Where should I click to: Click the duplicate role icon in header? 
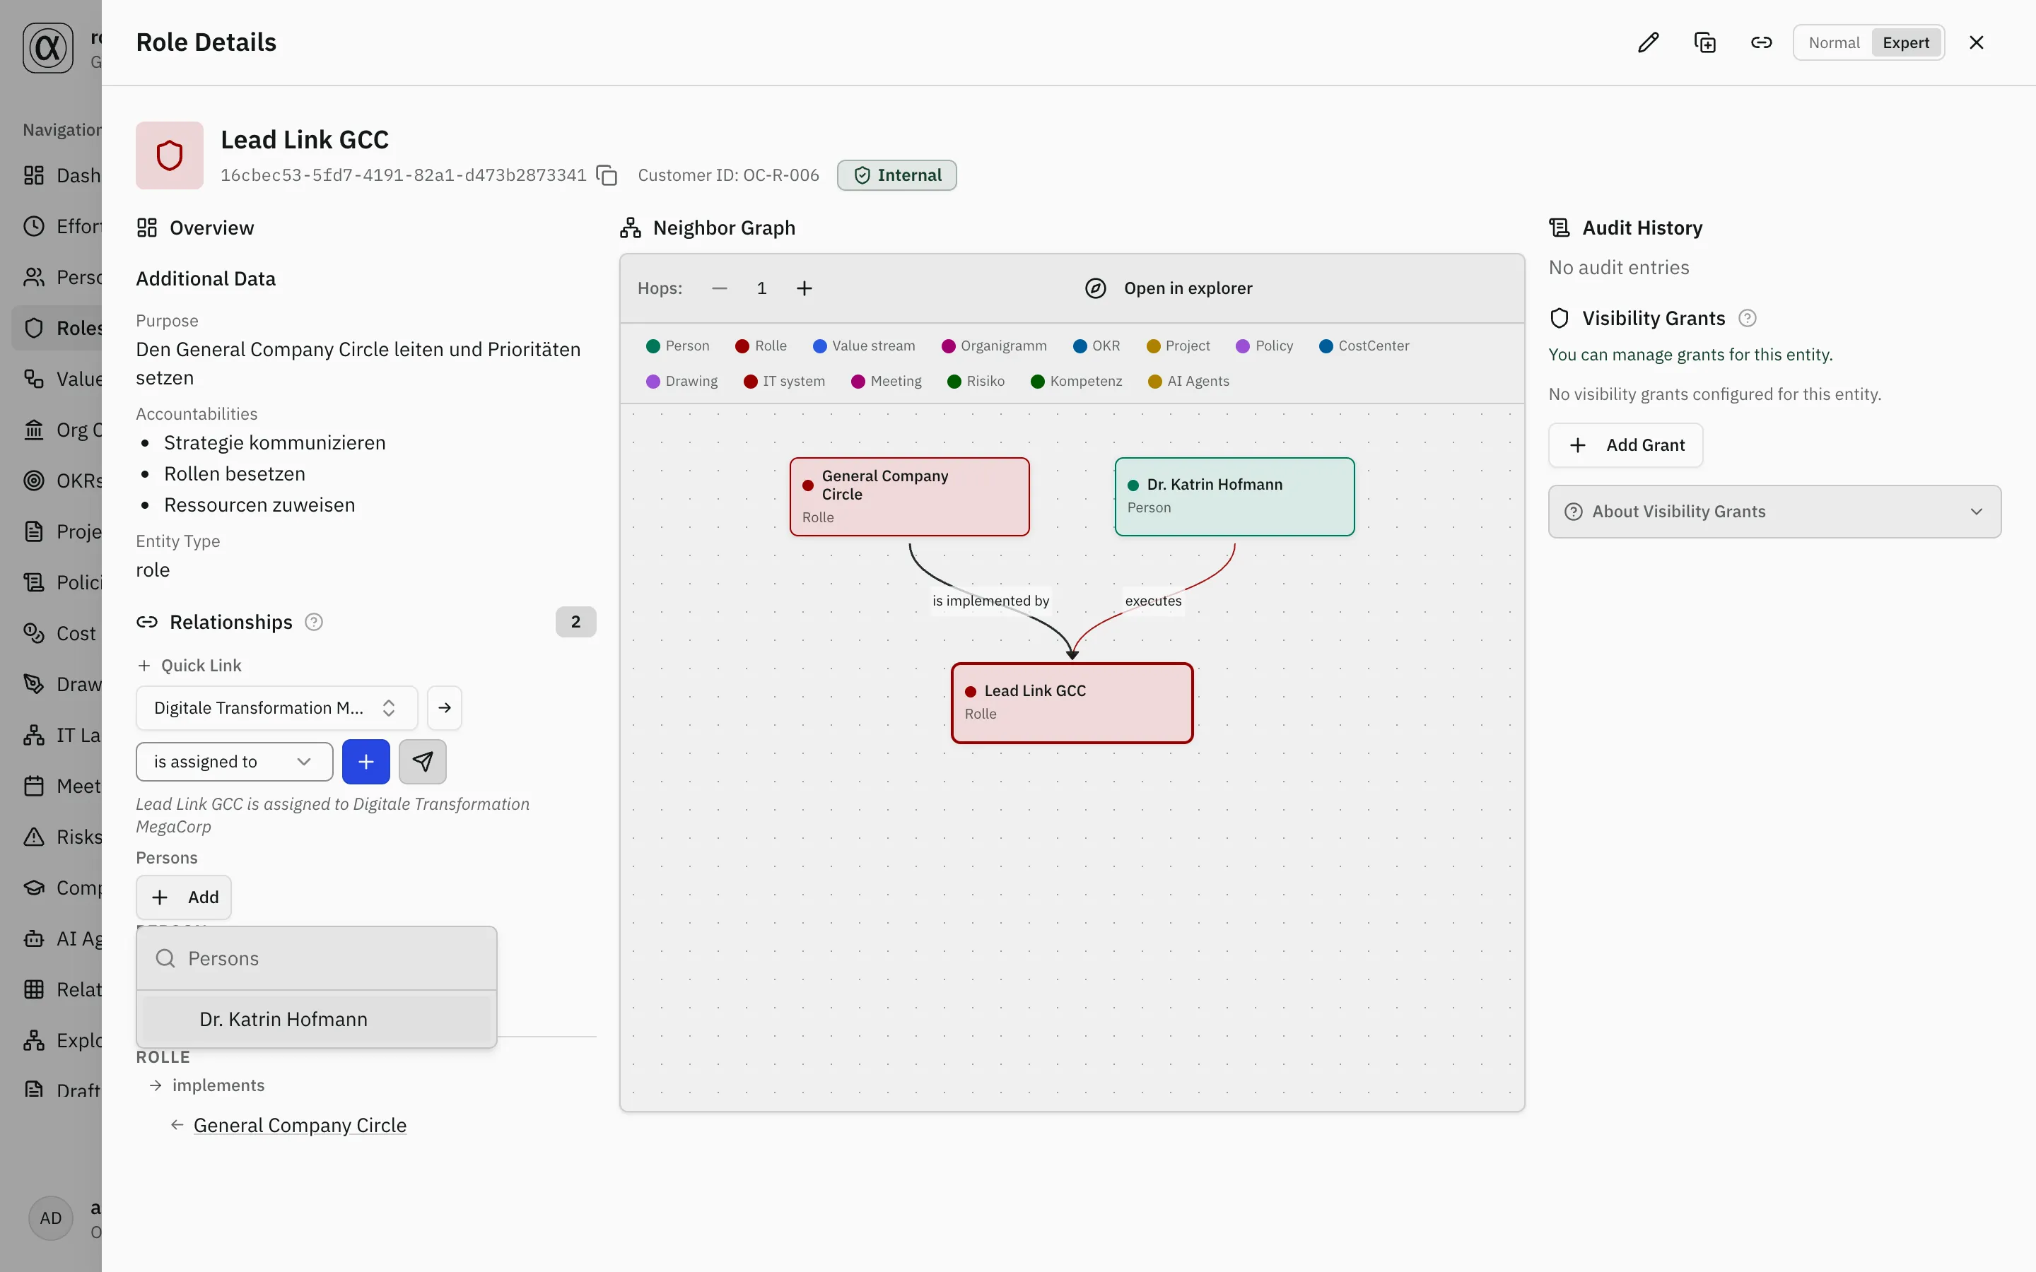click(x=1704, y=42)
